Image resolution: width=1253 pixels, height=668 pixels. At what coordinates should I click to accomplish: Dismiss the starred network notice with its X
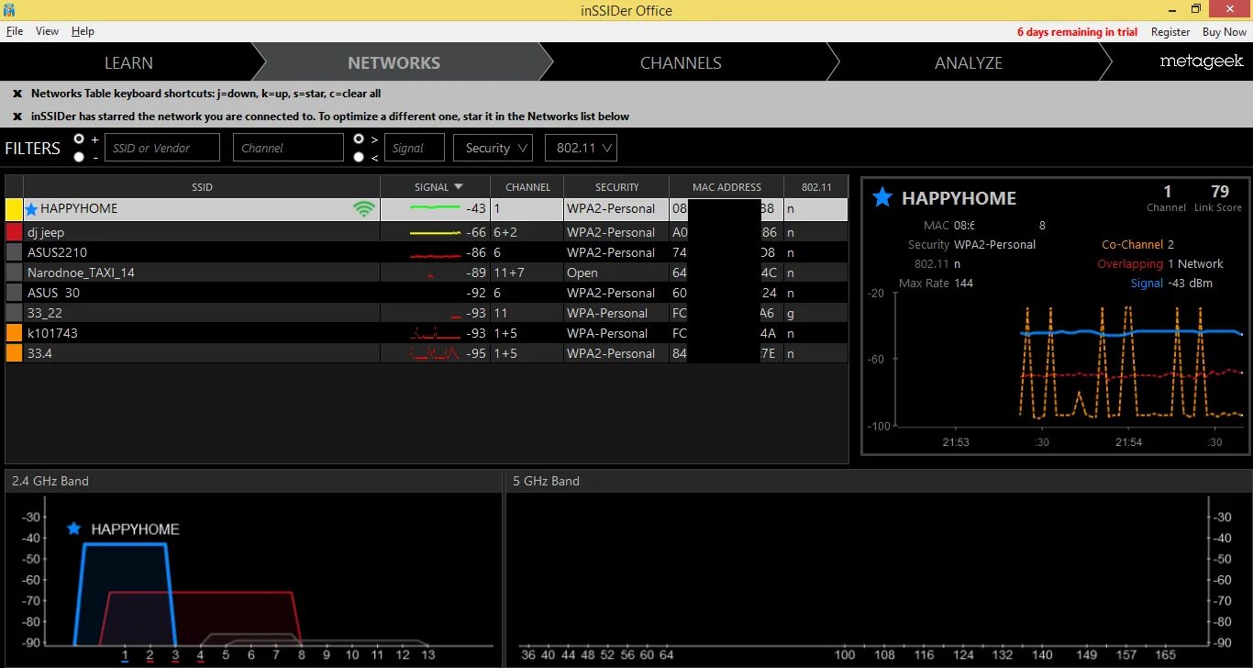pos(17,117)
